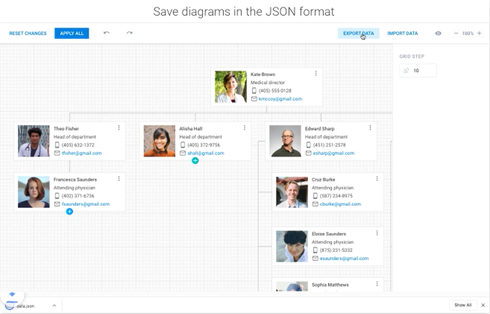Select Cruz Burke's photo thumbnail
The width and height of the screenshot is (490, 314).
292,192
